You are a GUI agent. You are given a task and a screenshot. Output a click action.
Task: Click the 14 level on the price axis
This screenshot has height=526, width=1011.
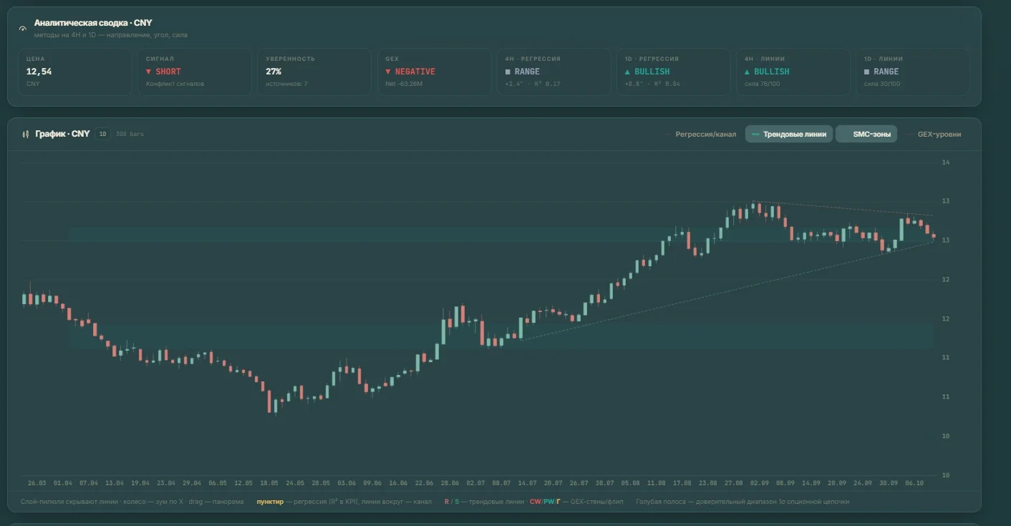point(946,162)
